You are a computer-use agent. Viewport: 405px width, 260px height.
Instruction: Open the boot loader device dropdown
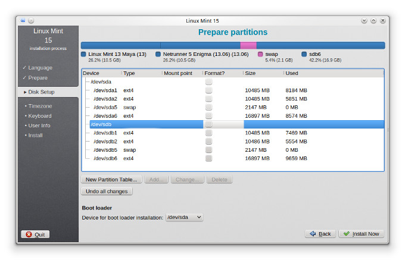pos(184,217)
